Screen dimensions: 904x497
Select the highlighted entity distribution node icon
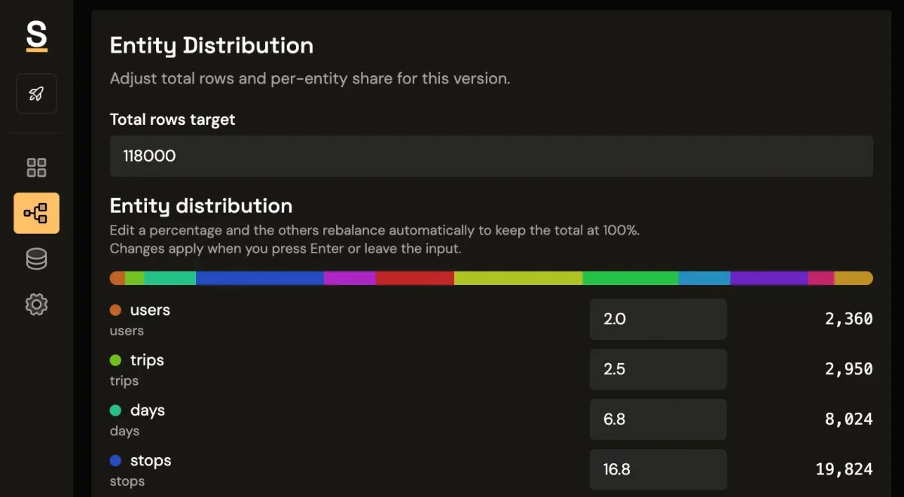(36, 213)
